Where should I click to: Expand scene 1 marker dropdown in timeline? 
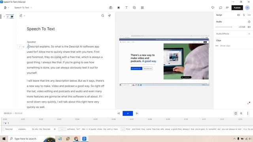click(5, 123)
